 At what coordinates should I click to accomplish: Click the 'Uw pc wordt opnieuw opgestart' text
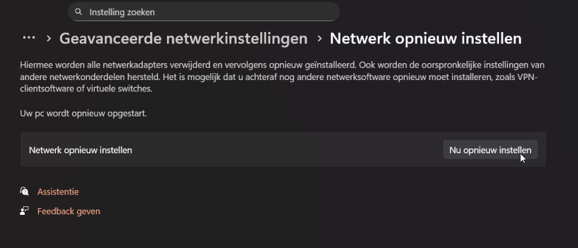pyautogui.click(x=83, y=114)
